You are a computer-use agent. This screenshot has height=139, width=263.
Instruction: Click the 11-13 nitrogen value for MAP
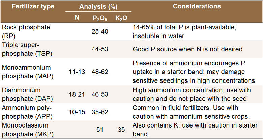(x=77, y=72)
